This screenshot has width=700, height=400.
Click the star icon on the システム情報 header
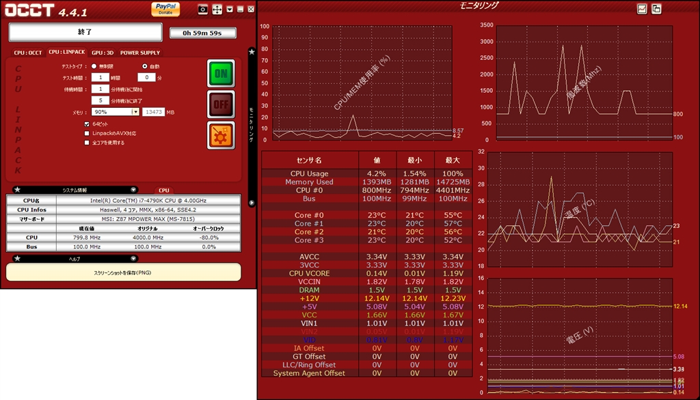[x=17, y=190]
